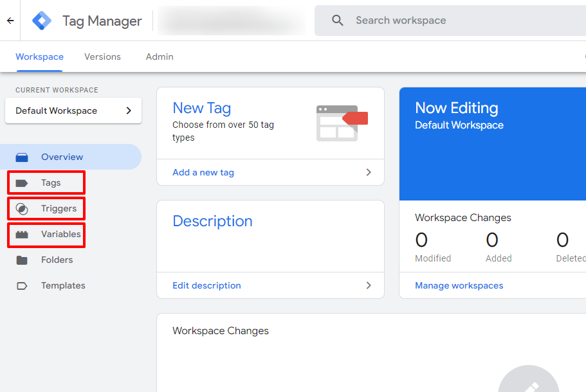Viewport: 586px width, 392px height.
Task: Select the Templates icon
Action: point(23,285)
